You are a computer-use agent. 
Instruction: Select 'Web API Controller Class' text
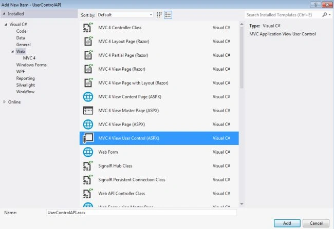tap(121, 193)
